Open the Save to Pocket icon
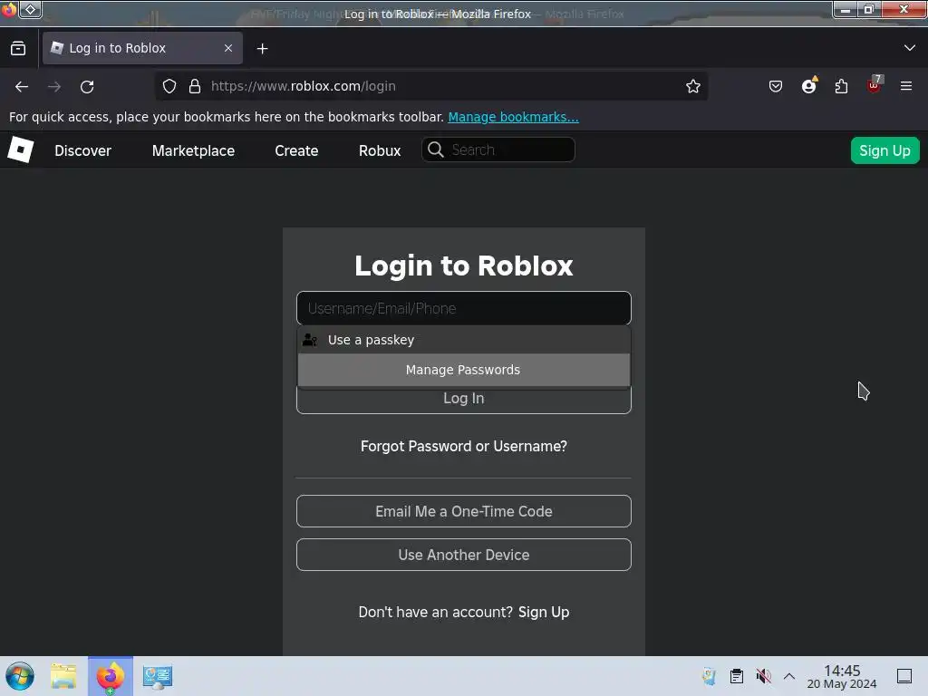This screenshot has width=928, height=696. click(776, 86)
